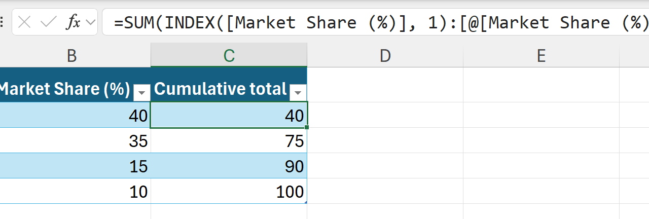Click the table resize handle at bottom corner

(x=306, y=202)
